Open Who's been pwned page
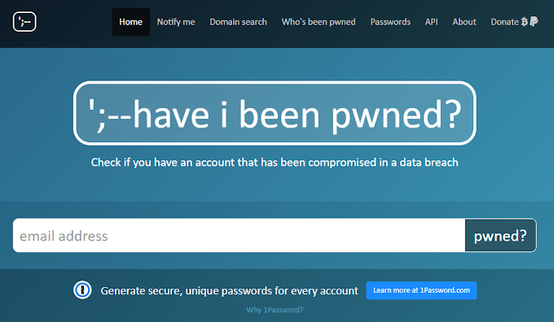 tap(319, 22)
